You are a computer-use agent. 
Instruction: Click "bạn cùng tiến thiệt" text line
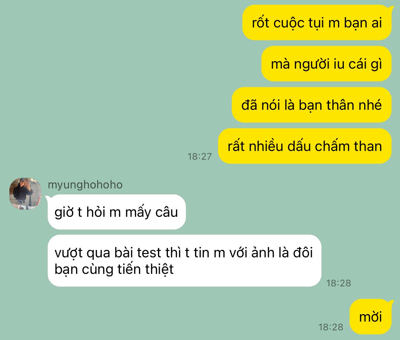(114, 269)
